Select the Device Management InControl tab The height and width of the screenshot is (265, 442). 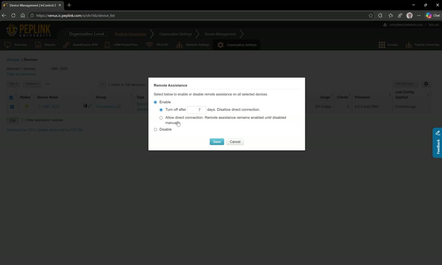click(x=32, y=5)
